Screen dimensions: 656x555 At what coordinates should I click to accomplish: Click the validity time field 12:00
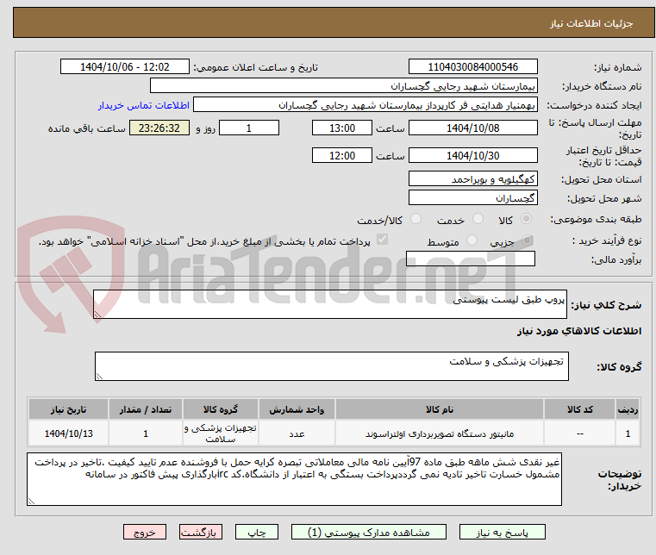coord(342,155)
